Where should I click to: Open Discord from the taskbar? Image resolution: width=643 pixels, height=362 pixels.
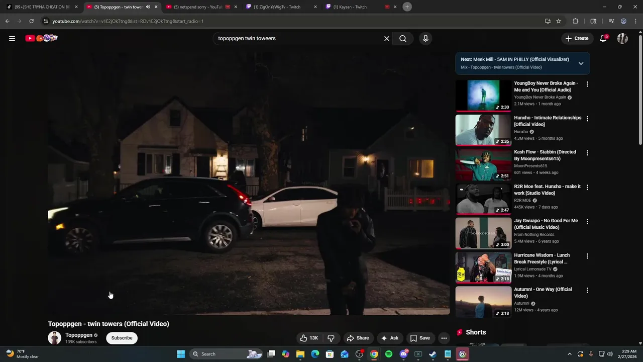403,354
